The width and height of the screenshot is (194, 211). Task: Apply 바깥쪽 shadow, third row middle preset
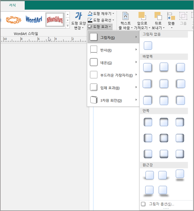(164, 100)
